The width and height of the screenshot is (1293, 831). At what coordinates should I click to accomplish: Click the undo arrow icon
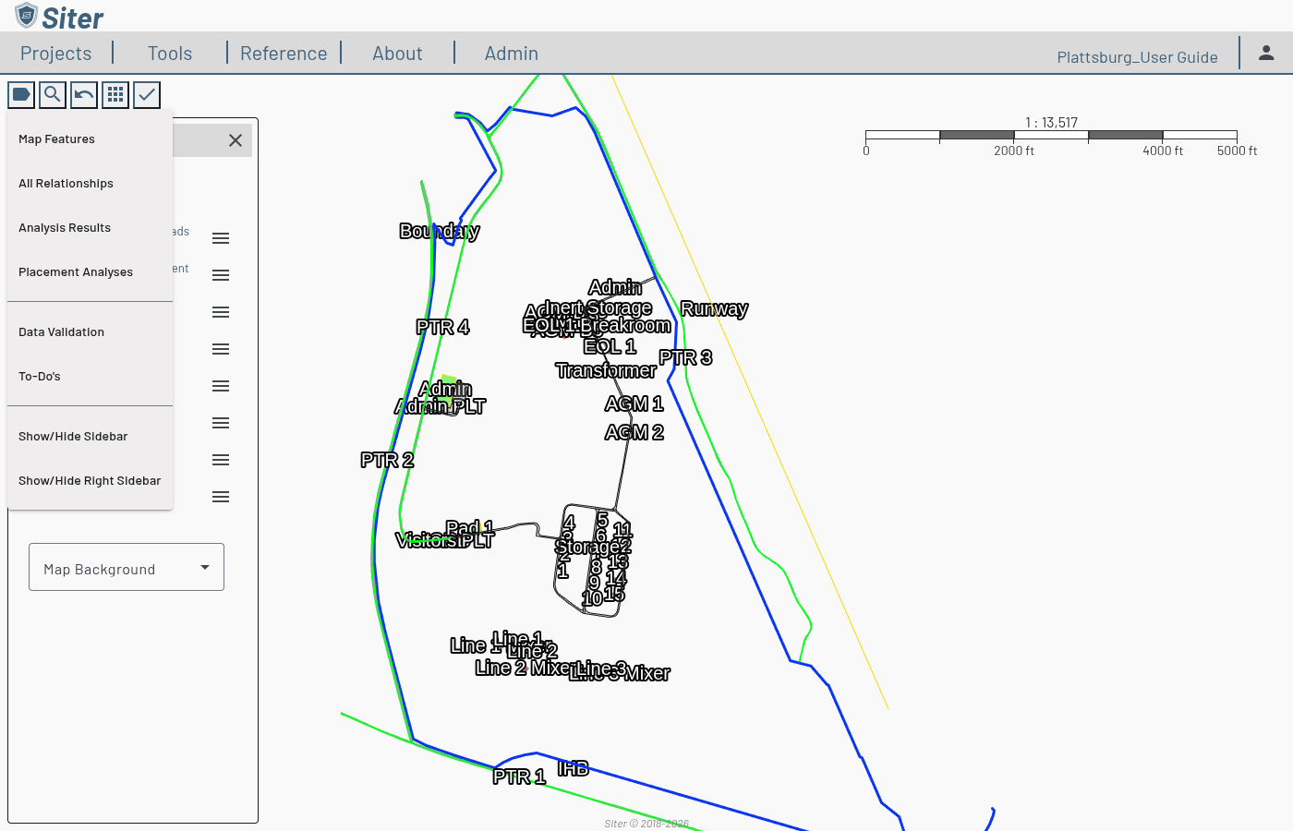pyautogui.click(x=84, y=94)
